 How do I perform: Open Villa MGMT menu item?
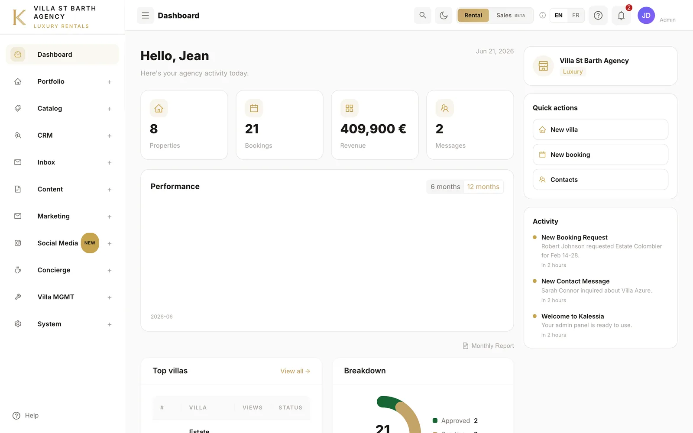point(62,297)
